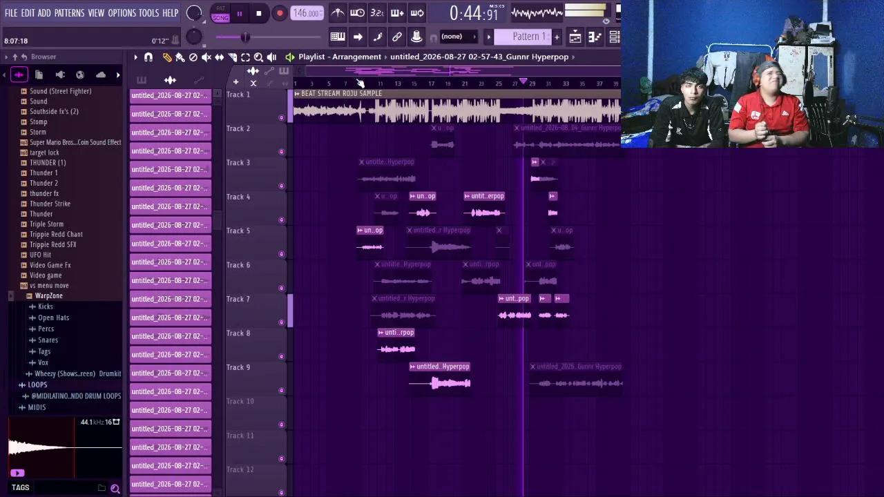Mute Track 4 with its green dot
This screenshot has height=497, width=884.
click(x=281, y=220)
